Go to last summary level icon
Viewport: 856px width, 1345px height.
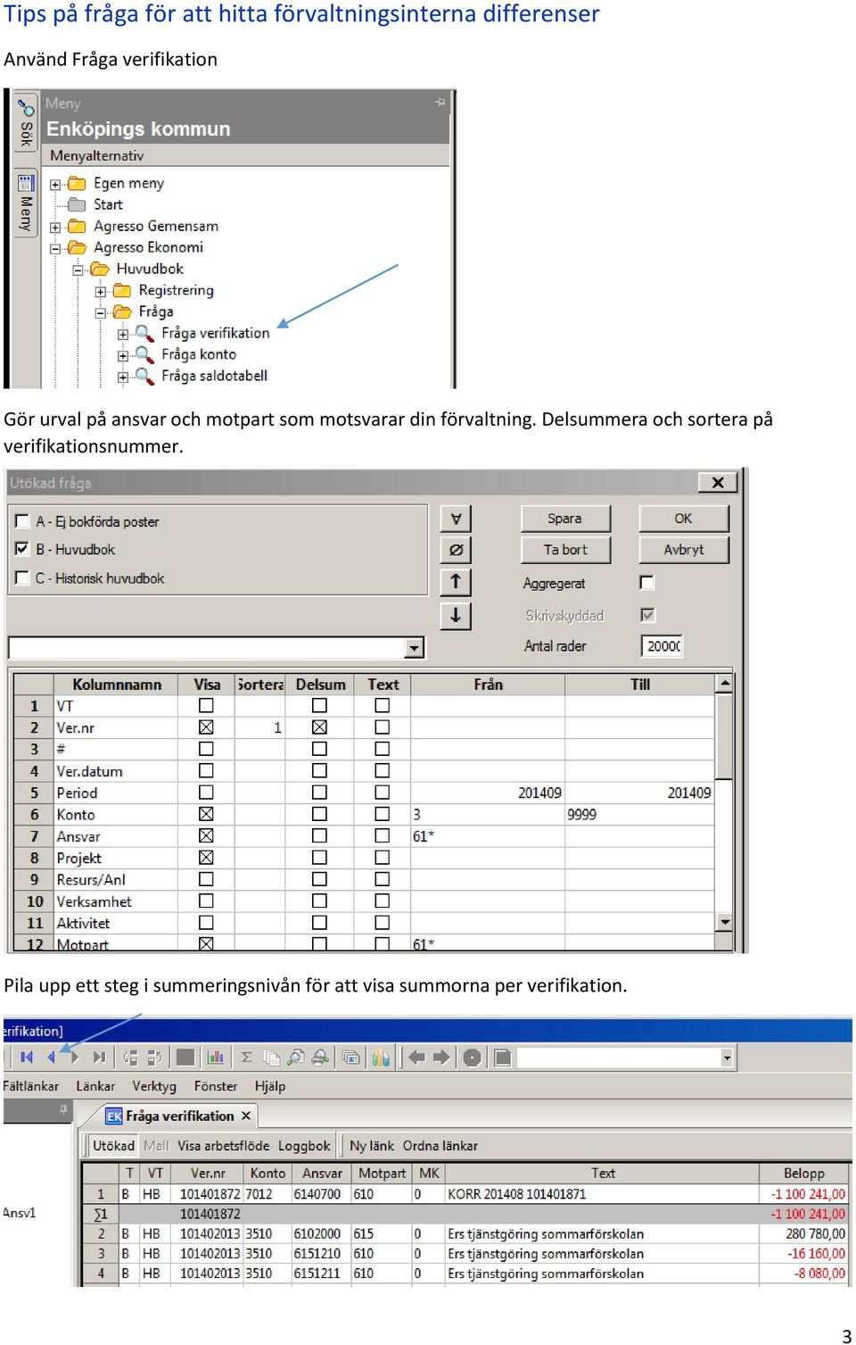tap(99, 1058)
